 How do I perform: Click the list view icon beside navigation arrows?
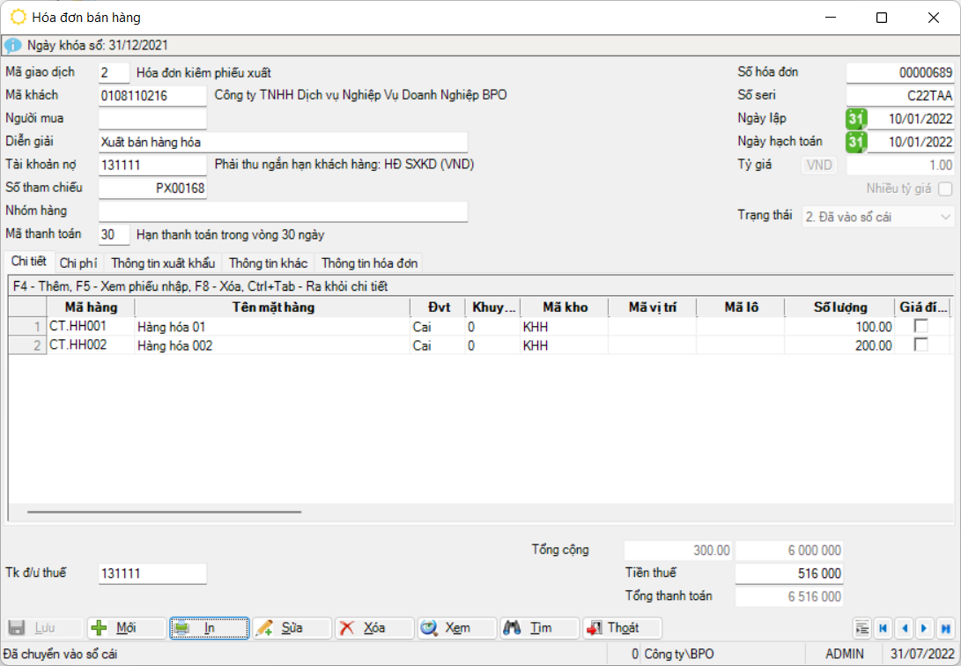[x=862, y=628]
